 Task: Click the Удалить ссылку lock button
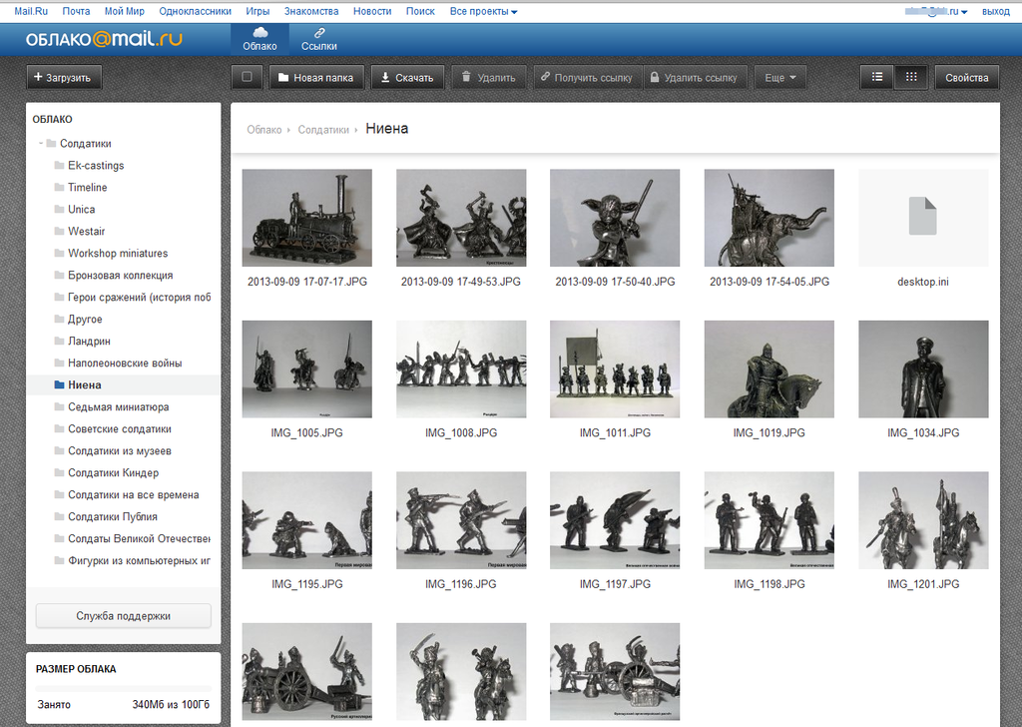(x=695, y=77)
